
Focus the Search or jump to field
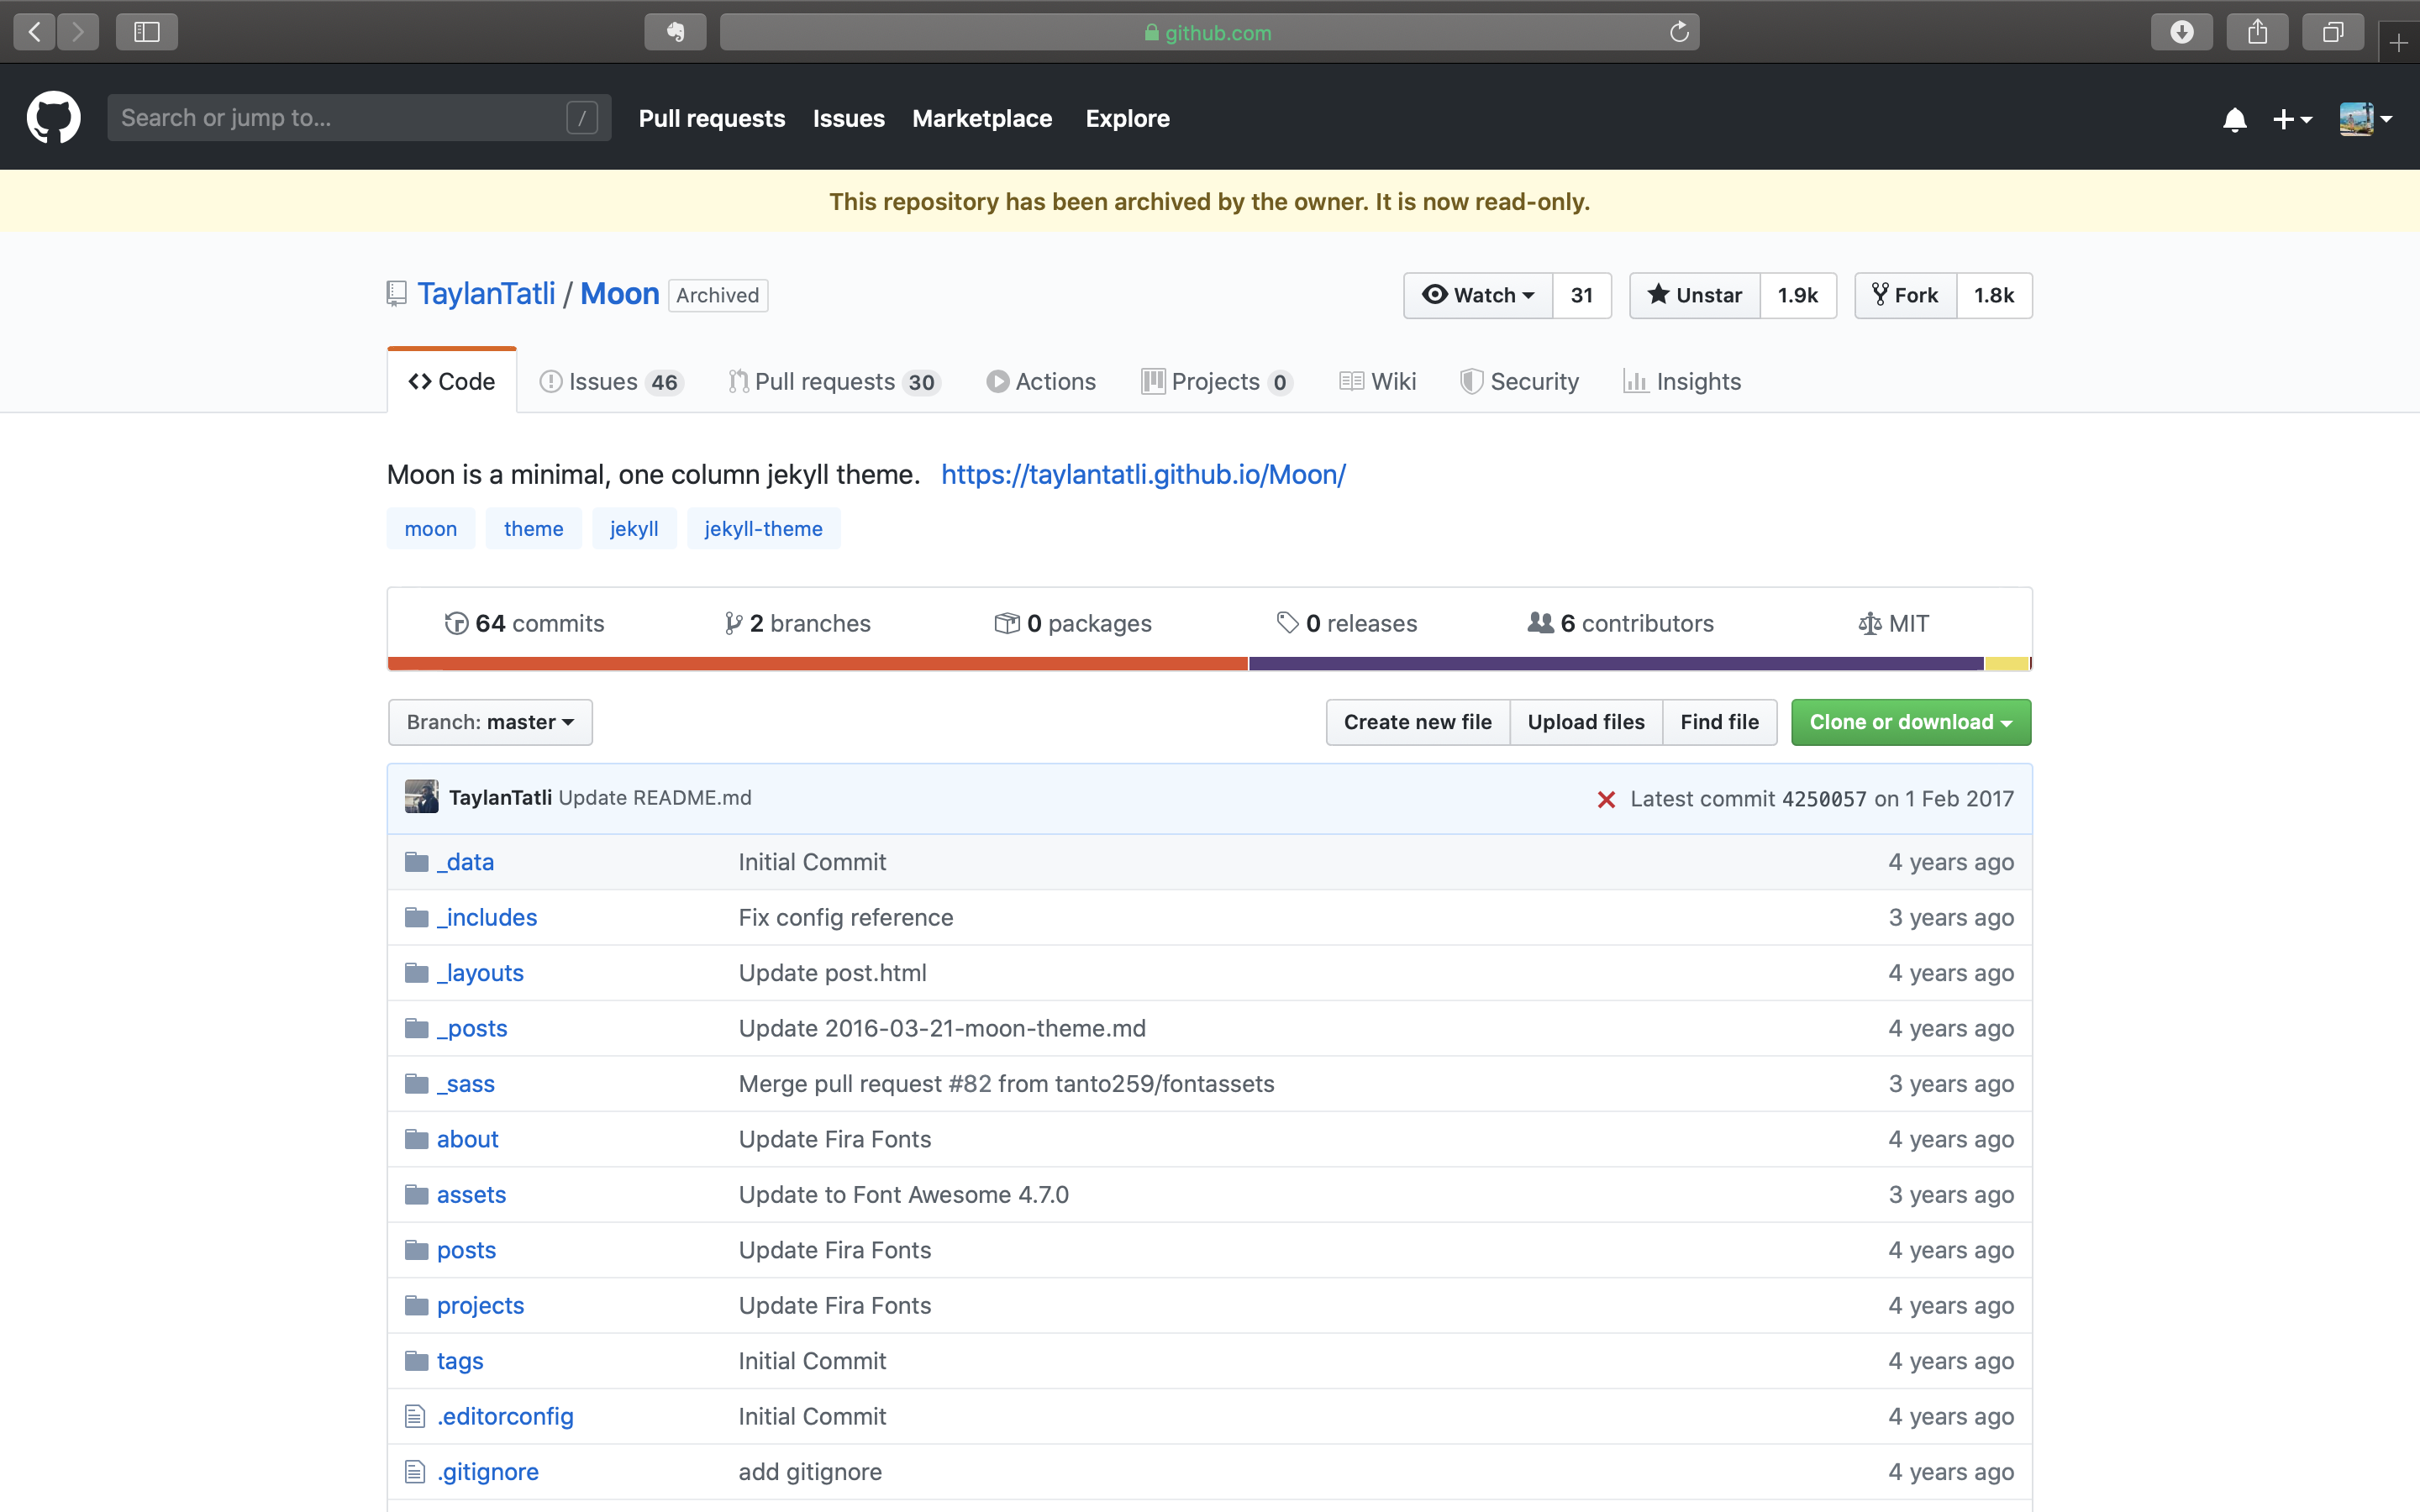pyautogui.click(x=340, y=118)
